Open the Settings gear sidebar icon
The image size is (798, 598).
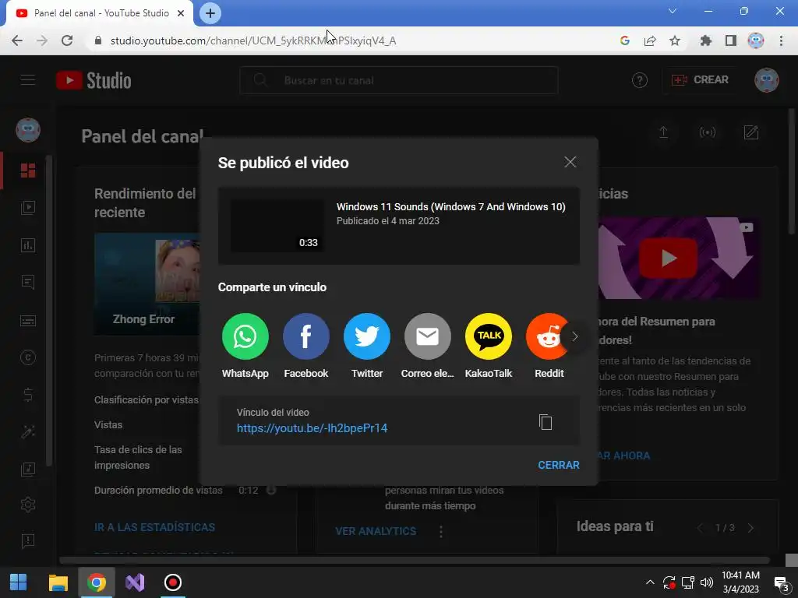pos(28,505)
